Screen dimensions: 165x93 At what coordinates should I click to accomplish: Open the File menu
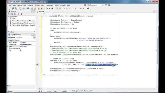point(10,5)
